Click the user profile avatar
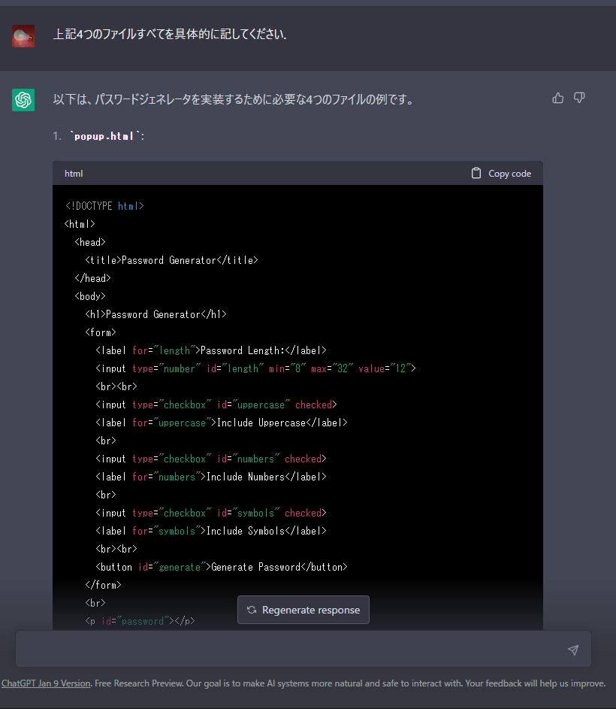616x709 pixels. click(23, 35)
